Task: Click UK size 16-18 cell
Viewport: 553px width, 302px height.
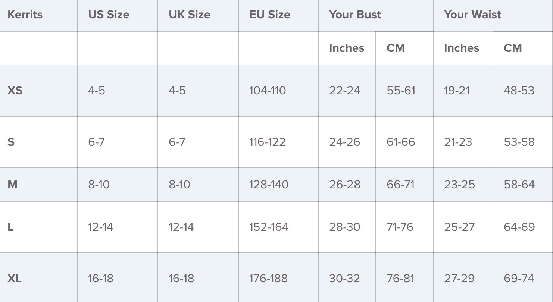Action: click(x=181, y=279)
